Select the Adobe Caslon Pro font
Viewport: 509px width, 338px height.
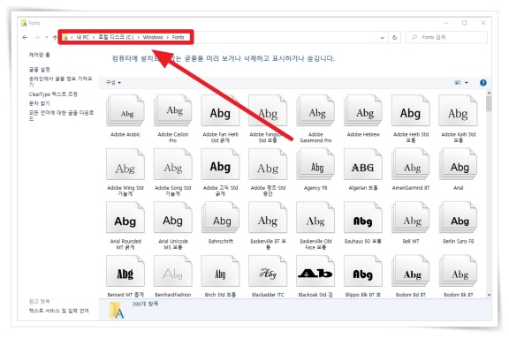click(172, 110)
